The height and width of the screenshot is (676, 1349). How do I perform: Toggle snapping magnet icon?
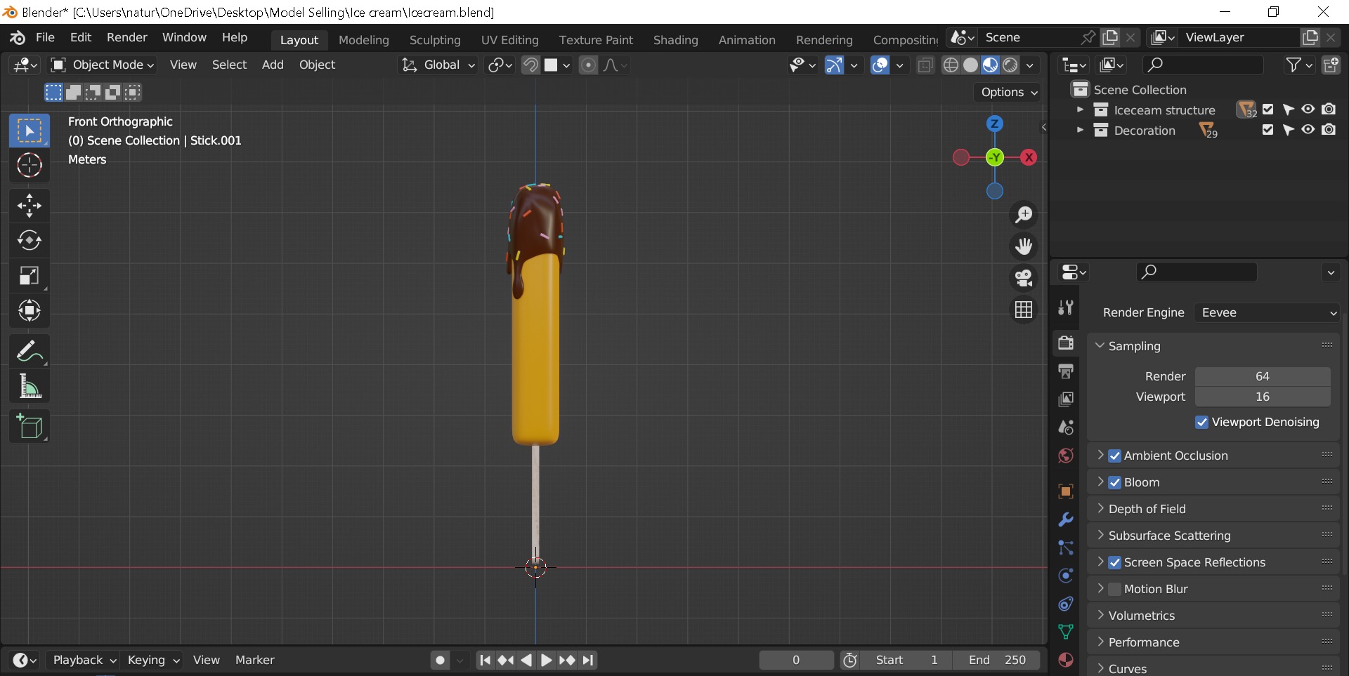[x=531, y=65]
